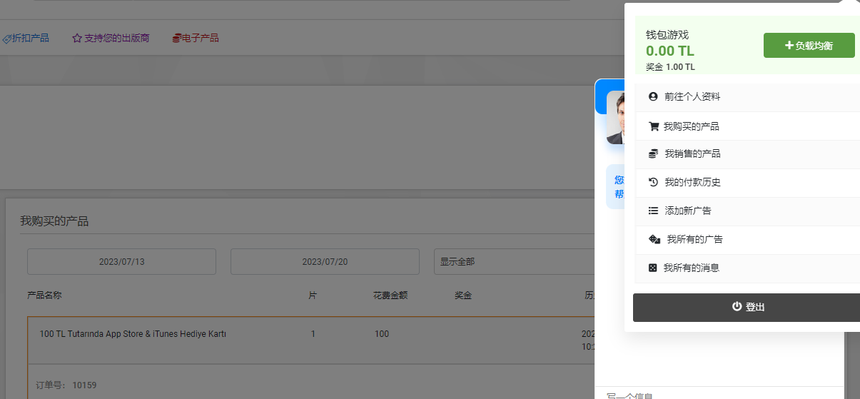Viewport: 860px width, 399px height.
Task: Click the 钱包游戏 wallet label
Action: pos(667,35)
